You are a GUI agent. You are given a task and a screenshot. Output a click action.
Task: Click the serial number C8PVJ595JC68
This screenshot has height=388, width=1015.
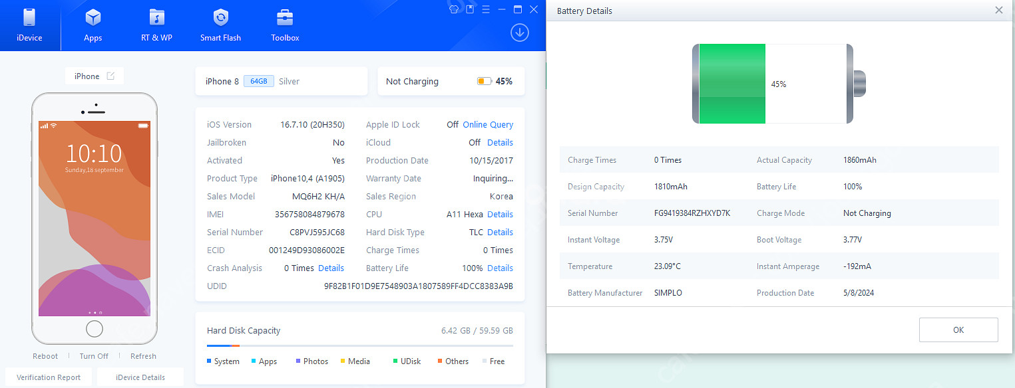pos(317,232)
